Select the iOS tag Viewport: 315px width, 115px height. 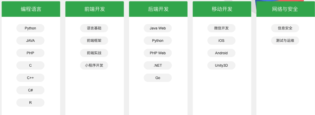click(x=221, y=41)
